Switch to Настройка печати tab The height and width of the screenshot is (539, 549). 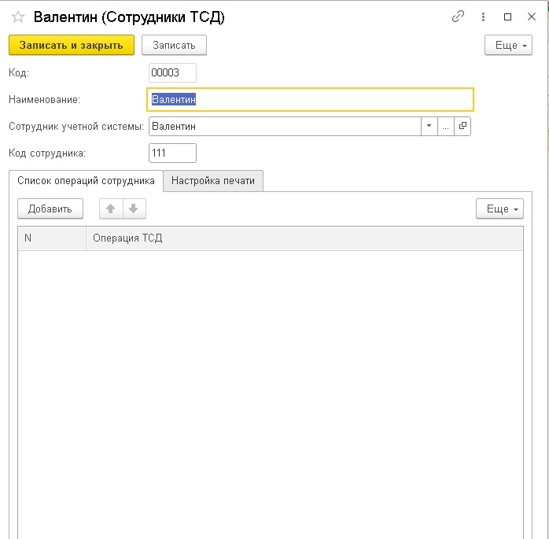[213, 181]
